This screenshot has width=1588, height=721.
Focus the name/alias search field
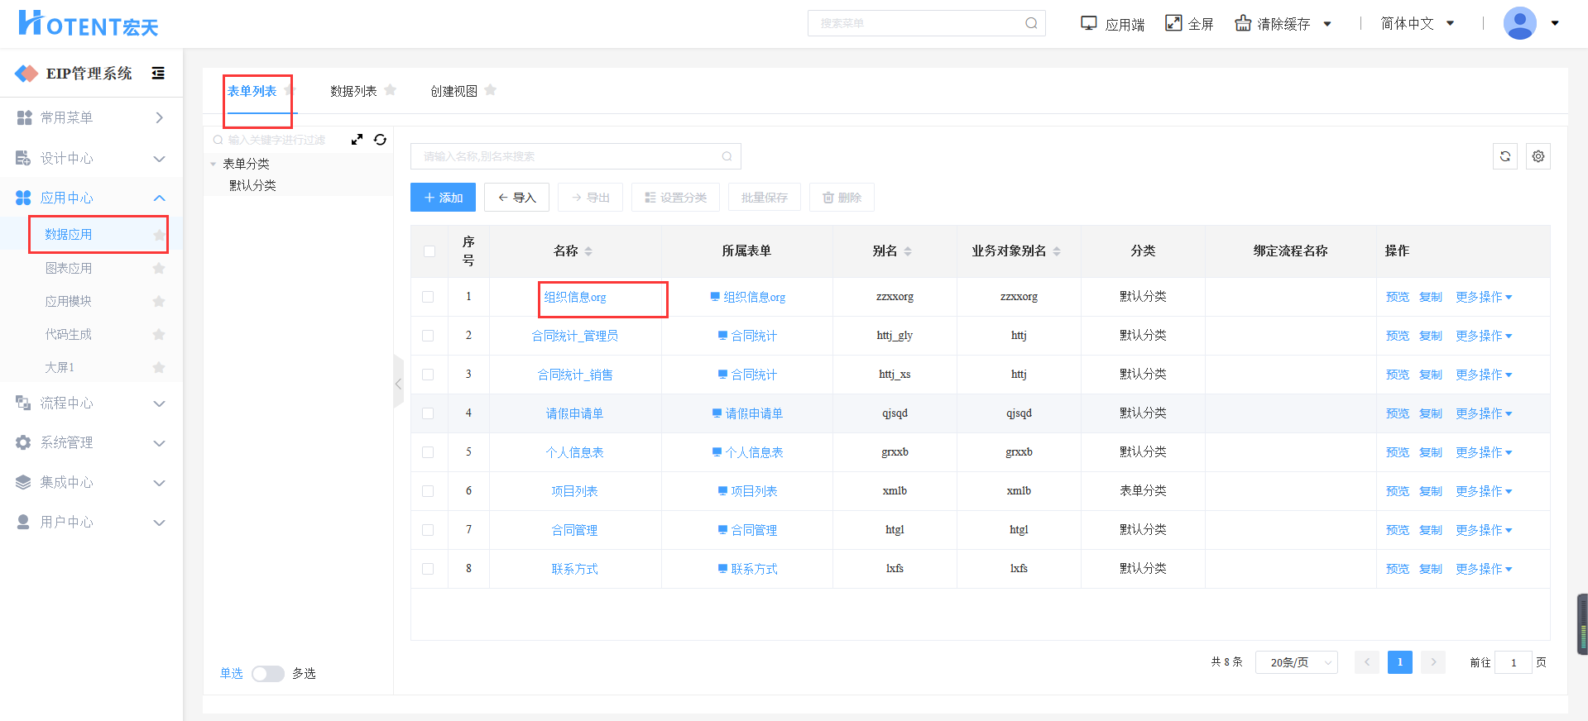point(576,156)
